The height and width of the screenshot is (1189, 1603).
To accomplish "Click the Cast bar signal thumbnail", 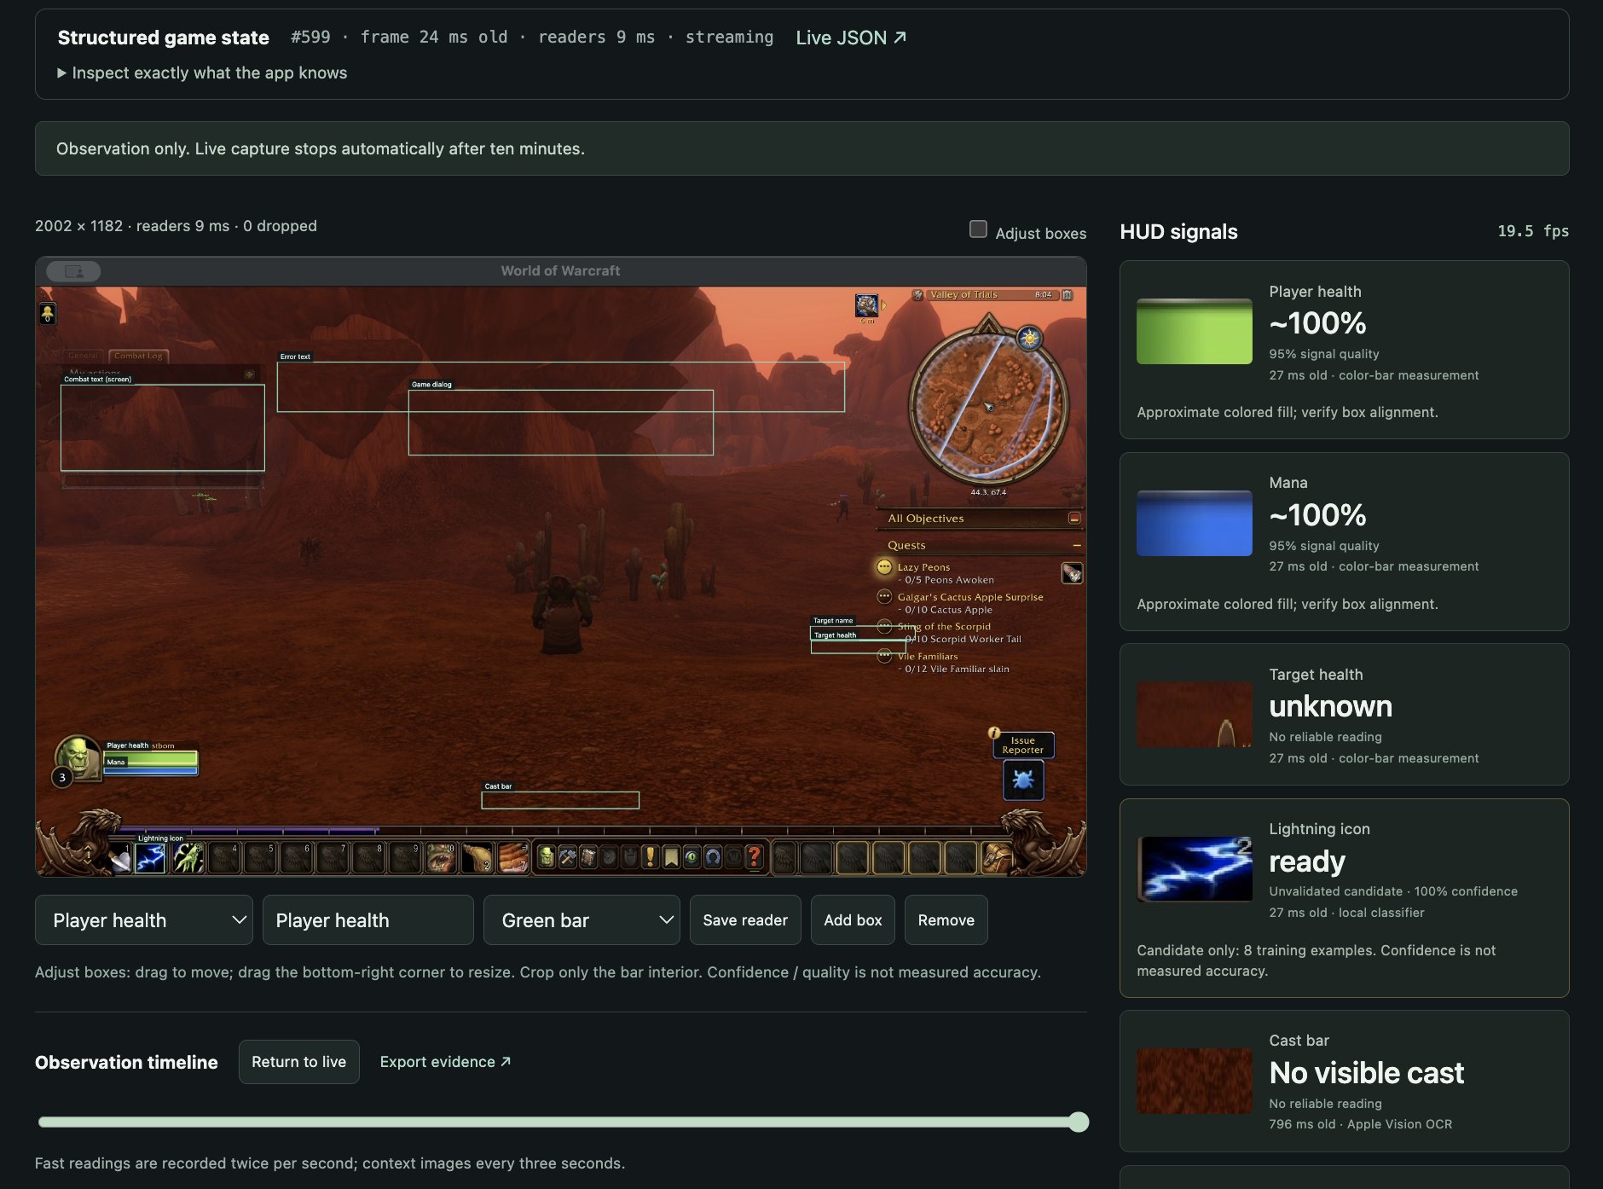I will pos(1195,1082).
